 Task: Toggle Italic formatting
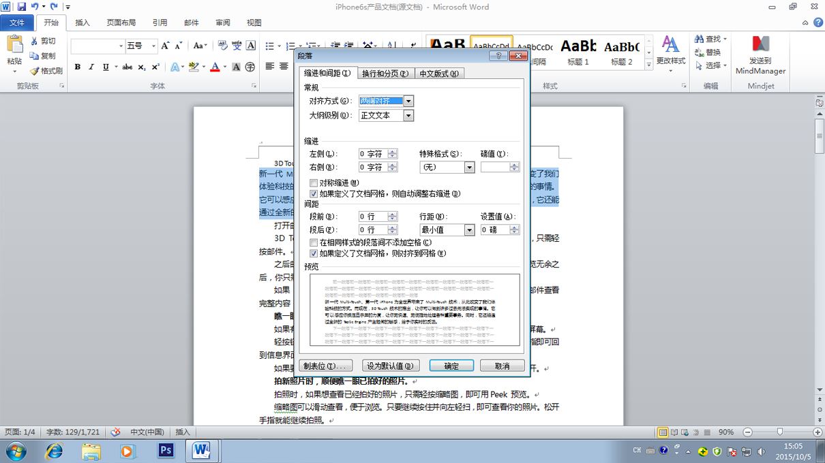tap(92, 67)
